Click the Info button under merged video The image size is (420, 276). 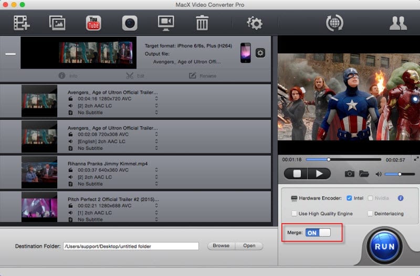point(68,76)
